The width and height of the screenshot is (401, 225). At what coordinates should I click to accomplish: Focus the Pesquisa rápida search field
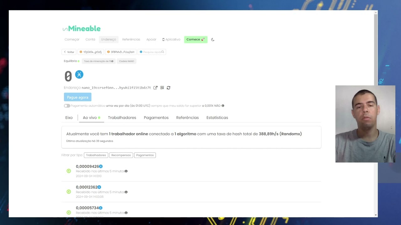coord(152,52)
